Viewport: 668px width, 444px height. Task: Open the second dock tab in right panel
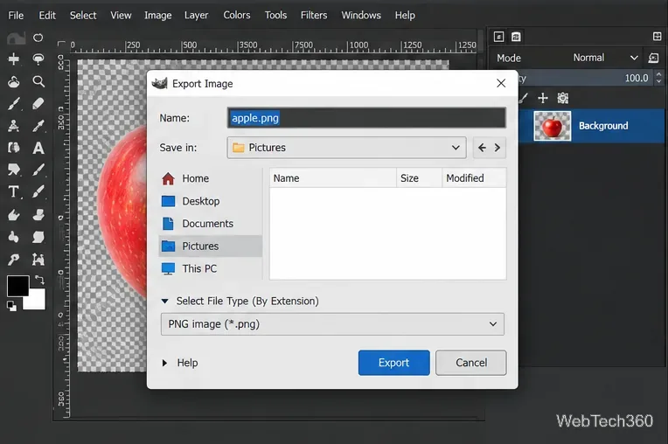516,37
